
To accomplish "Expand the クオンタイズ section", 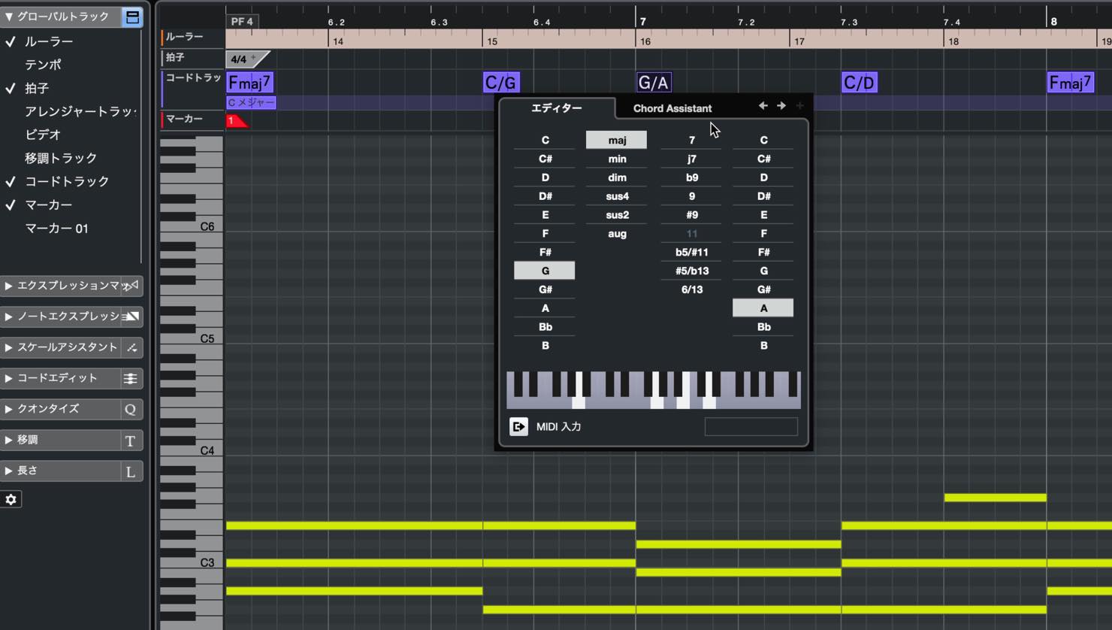I will (x=8, y=409).
